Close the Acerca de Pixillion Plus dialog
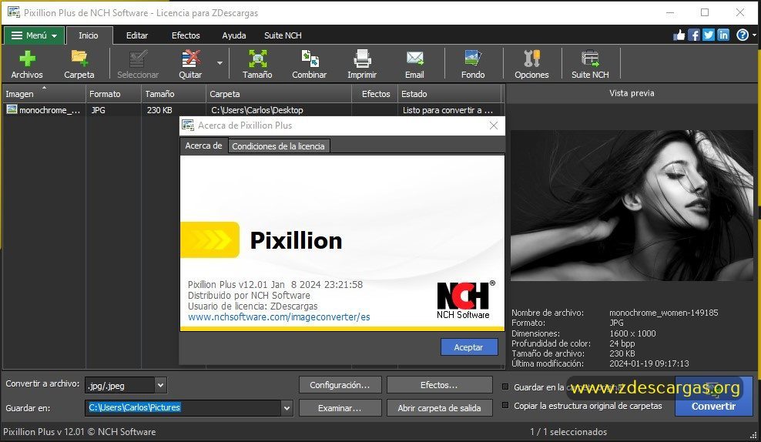 [x=494, y=126]
